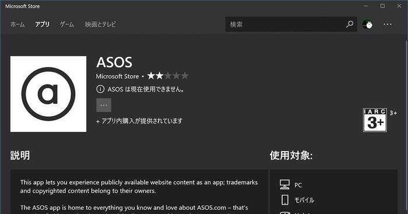Select the アプリ tab
The width and height of the screenshot is (408, 214).
click(42, 24)
